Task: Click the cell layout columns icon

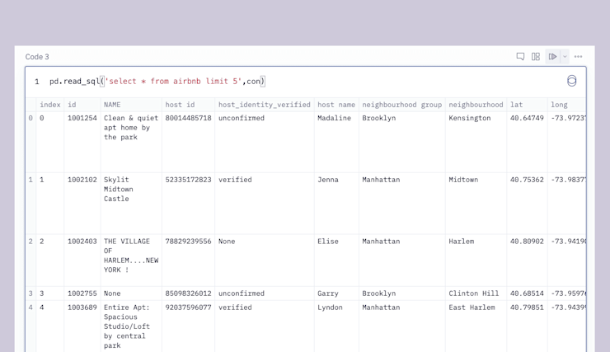Action: pos(536,57)
